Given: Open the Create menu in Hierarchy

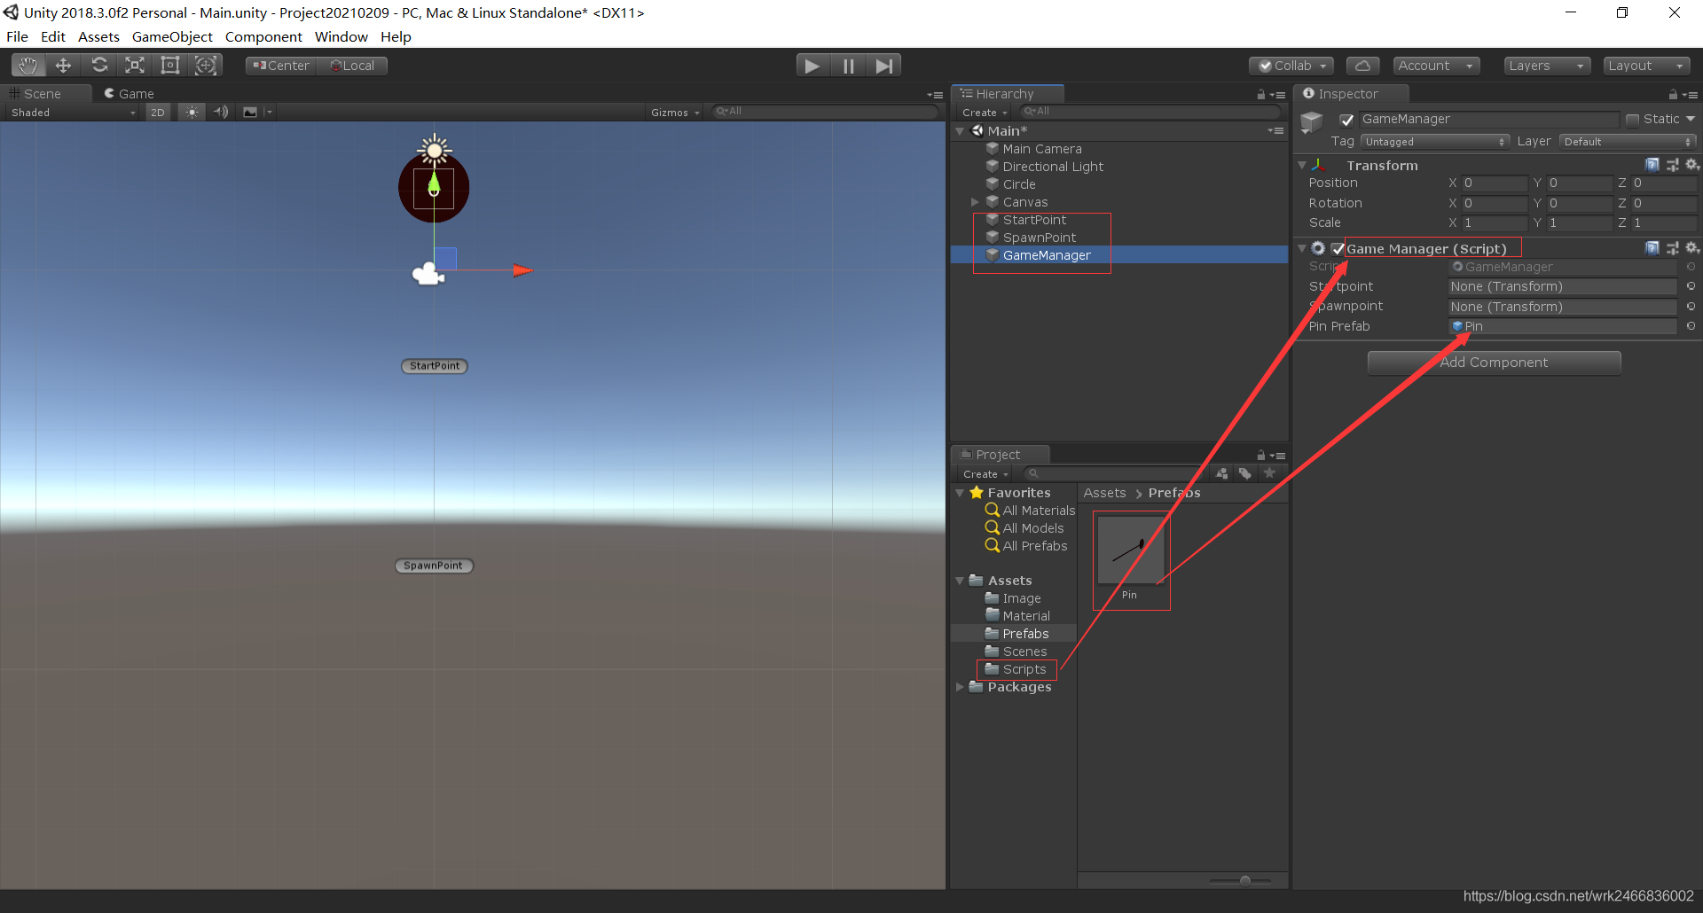Looking at the screenshot, I should (981, 112).
